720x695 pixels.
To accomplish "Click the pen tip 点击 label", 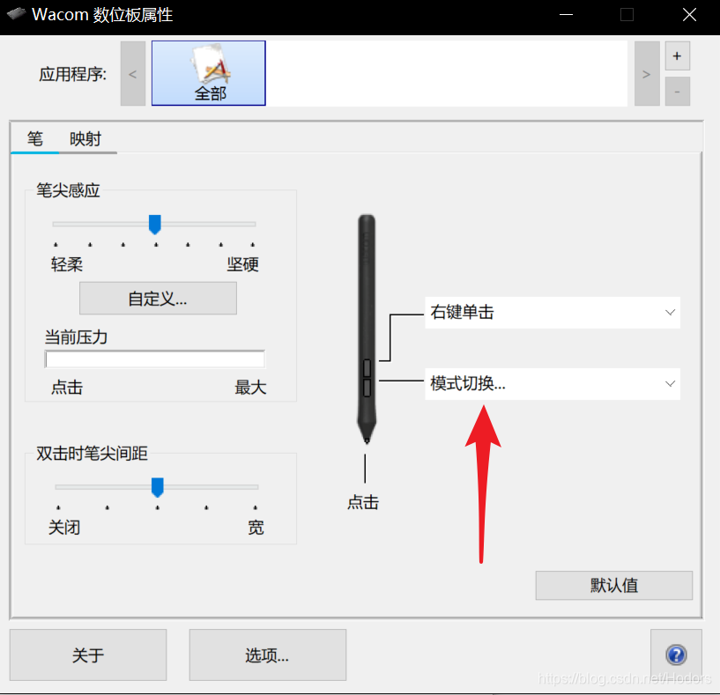I will 363,502.
